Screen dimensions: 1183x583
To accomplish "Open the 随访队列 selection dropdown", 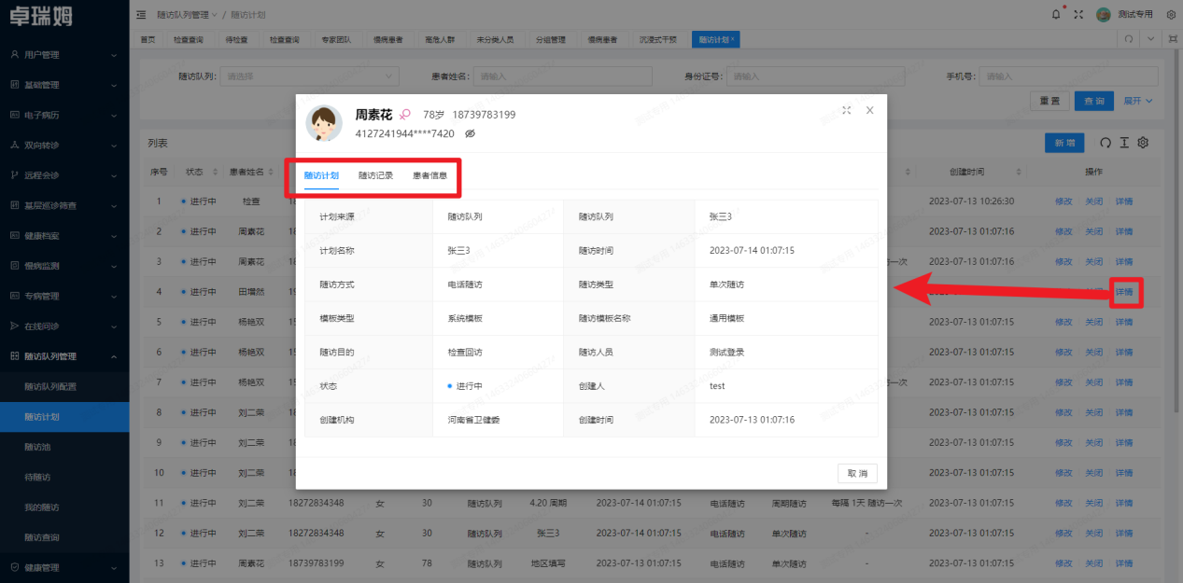I will (308, 75).
